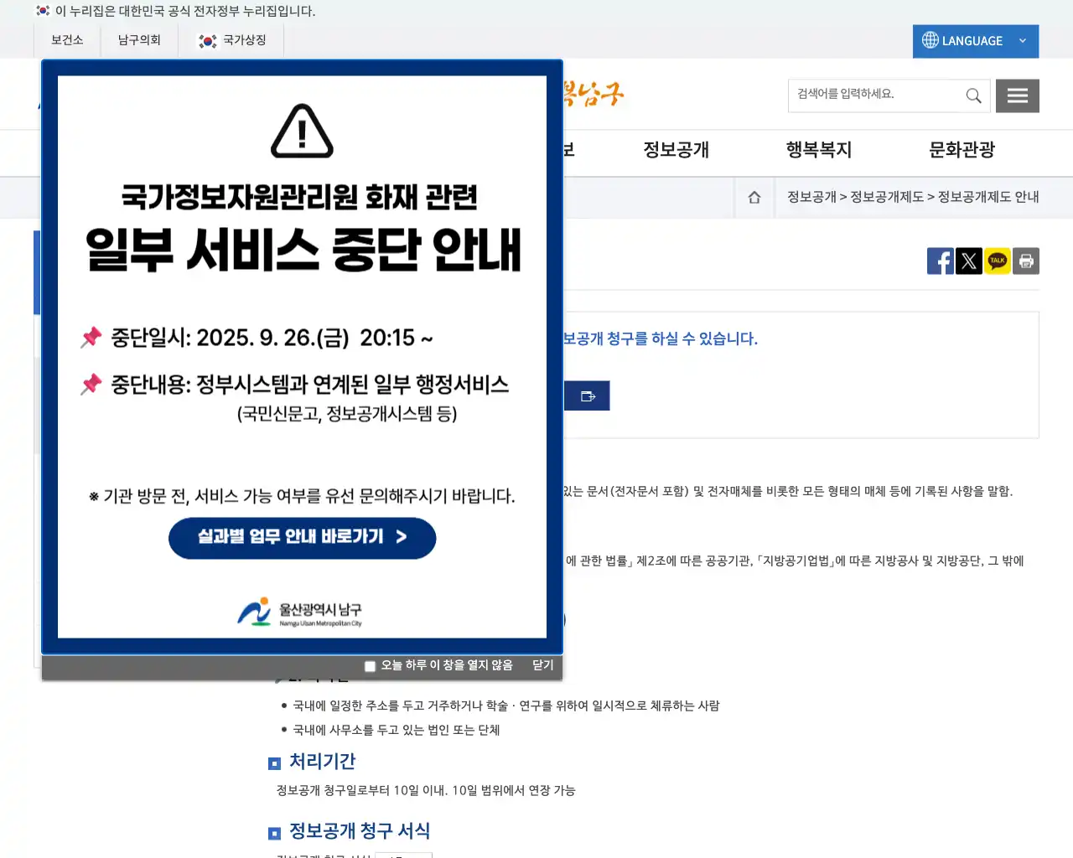
Task: Click the popup note 기관 방문 전
Action: 302,496
